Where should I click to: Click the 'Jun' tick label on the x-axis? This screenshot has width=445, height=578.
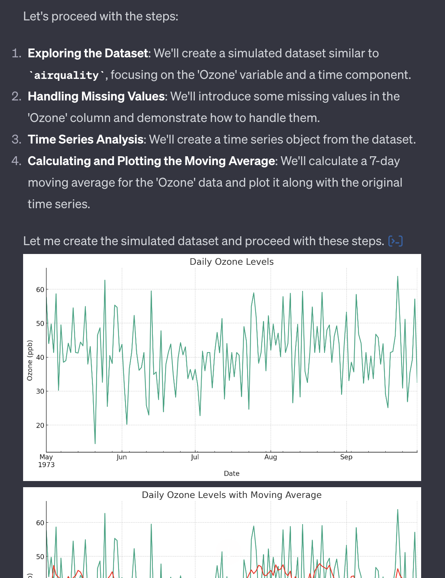122,457
